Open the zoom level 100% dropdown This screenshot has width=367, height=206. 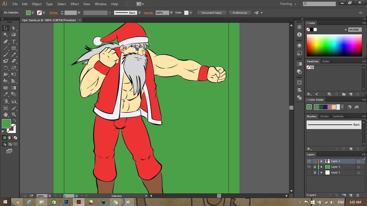point(49,196)
